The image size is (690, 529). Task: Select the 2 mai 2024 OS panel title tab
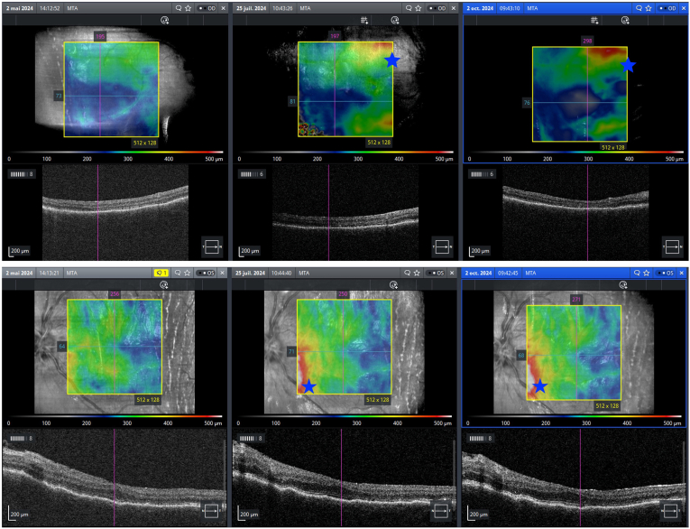19,274
